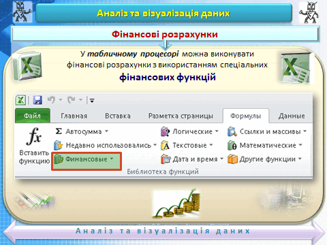Screen dimensions: 327x245
Task: Click the coins growth chart picture
Action: click(177, 203)
